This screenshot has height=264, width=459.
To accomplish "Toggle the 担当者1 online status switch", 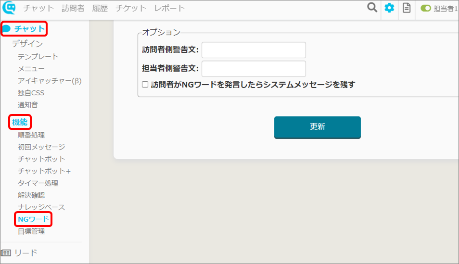I will pos(426,8).
